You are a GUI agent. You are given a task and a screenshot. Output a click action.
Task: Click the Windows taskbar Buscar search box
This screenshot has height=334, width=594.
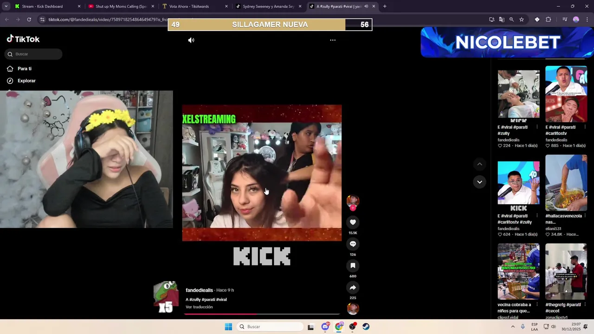(270, 327)
